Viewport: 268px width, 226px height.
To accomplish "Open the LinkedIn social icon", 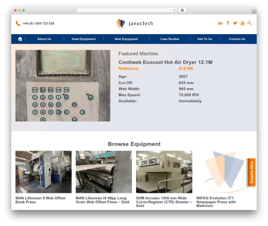I will (x=220, y=23).
